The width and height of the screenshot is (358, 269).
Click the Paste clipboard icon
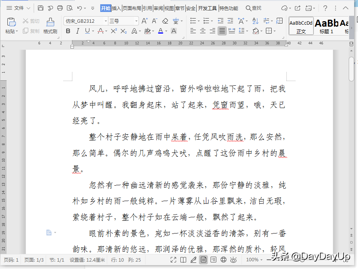[x=11, y=22]
